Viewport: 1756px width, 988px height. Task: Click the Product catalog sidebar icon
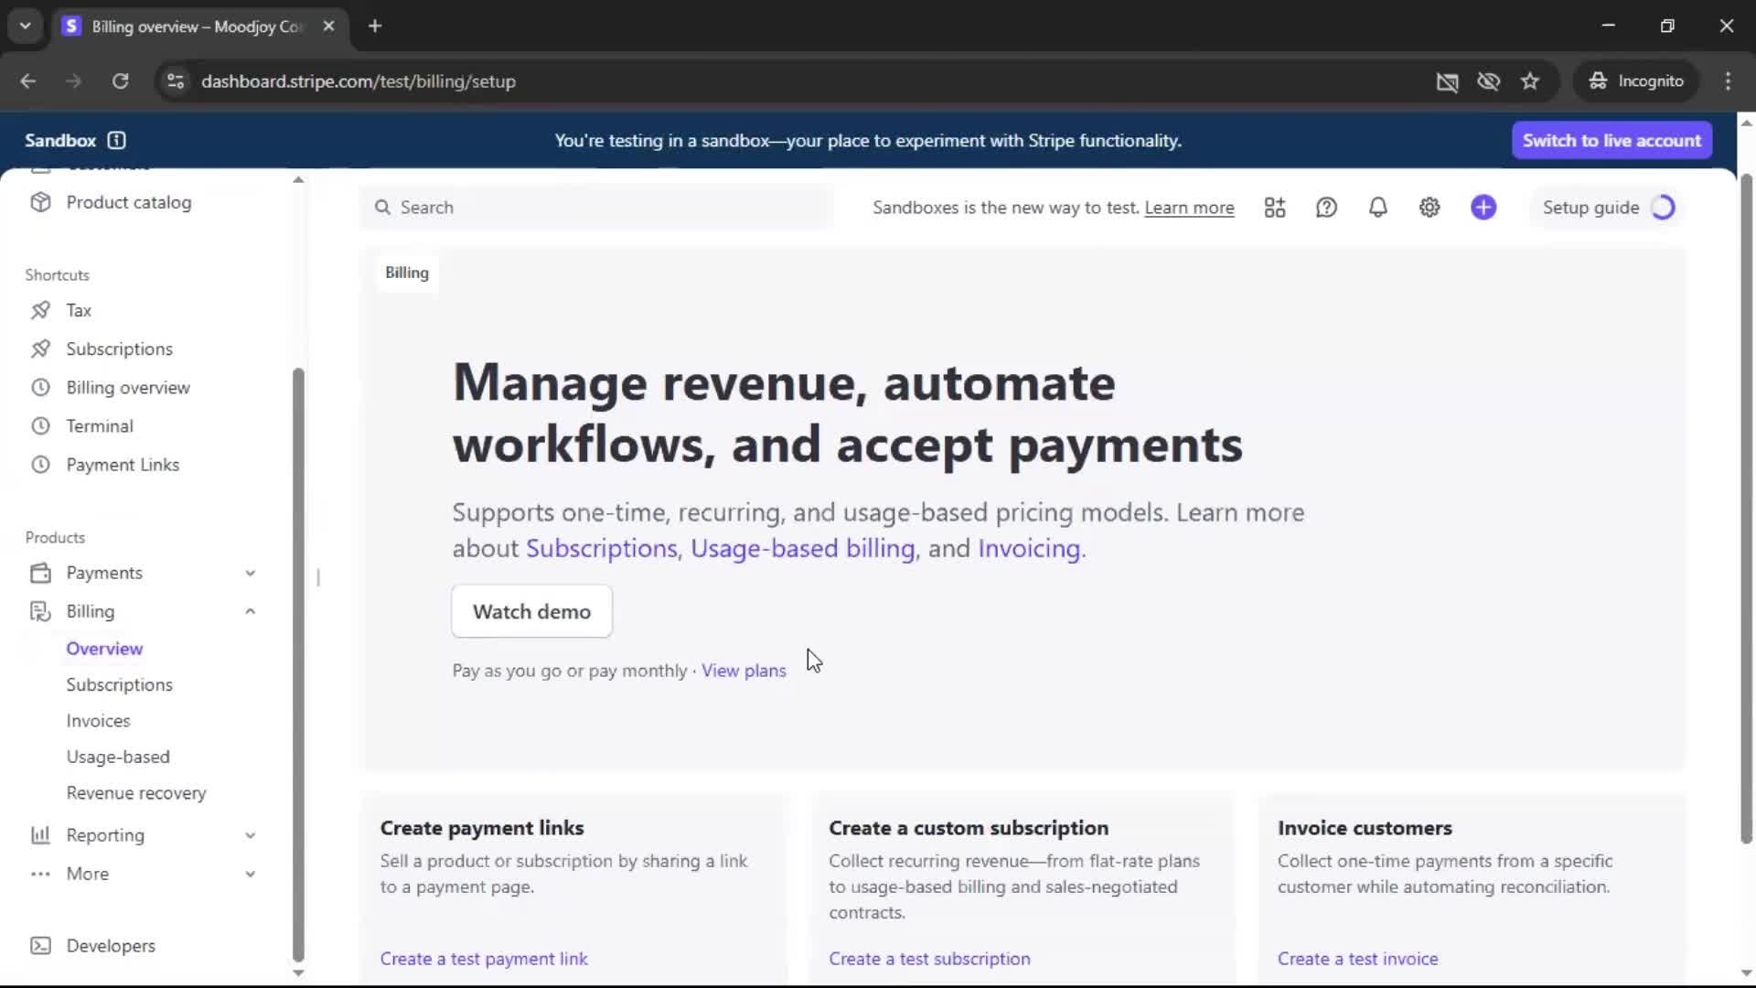pos(40,202)
